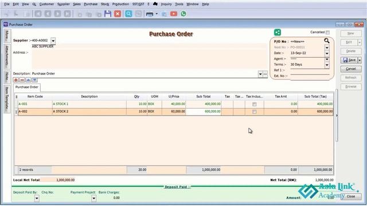Click the green WhatsApp toolbar icon
Screen dimensions: 367x206
tap(183, 14)
